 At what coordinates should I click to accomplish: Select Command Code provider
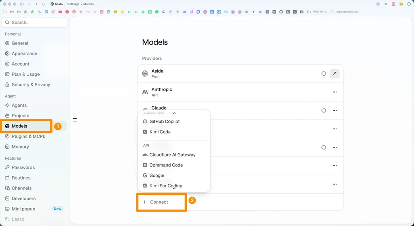174,165
